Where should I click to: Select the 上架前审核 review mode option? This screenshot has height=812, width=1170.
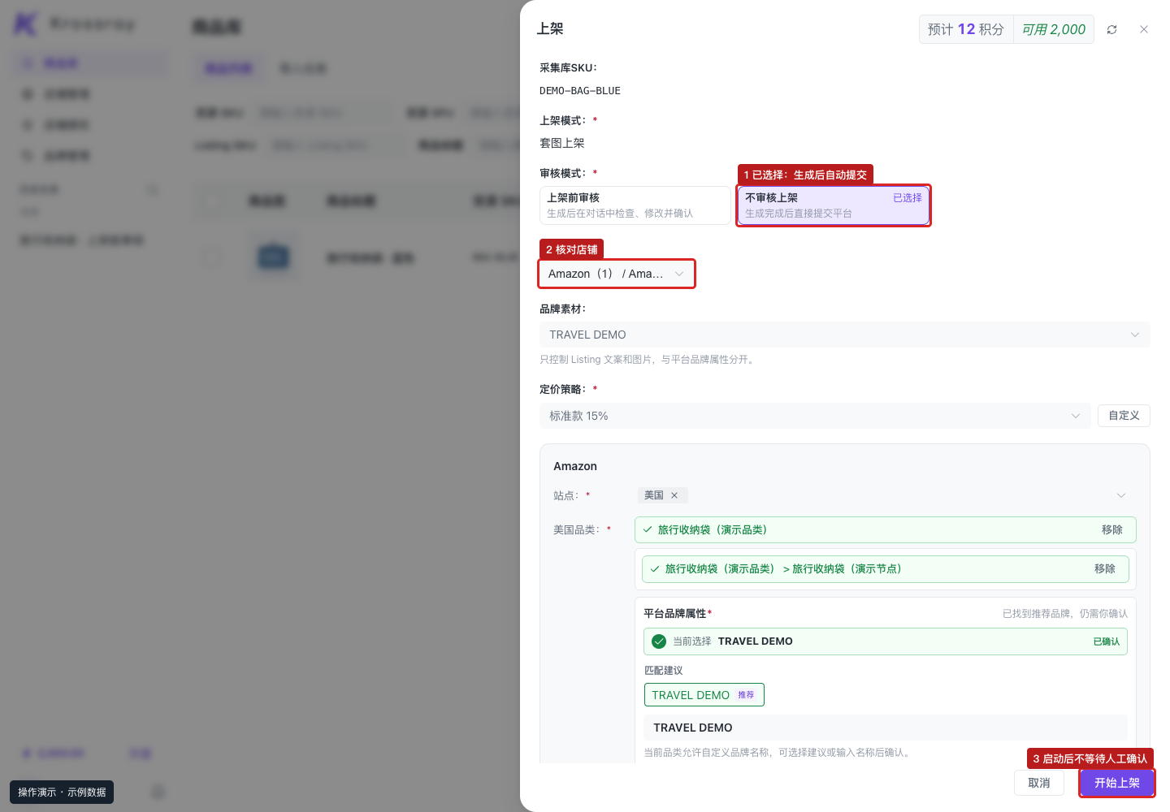pos(635,205)
